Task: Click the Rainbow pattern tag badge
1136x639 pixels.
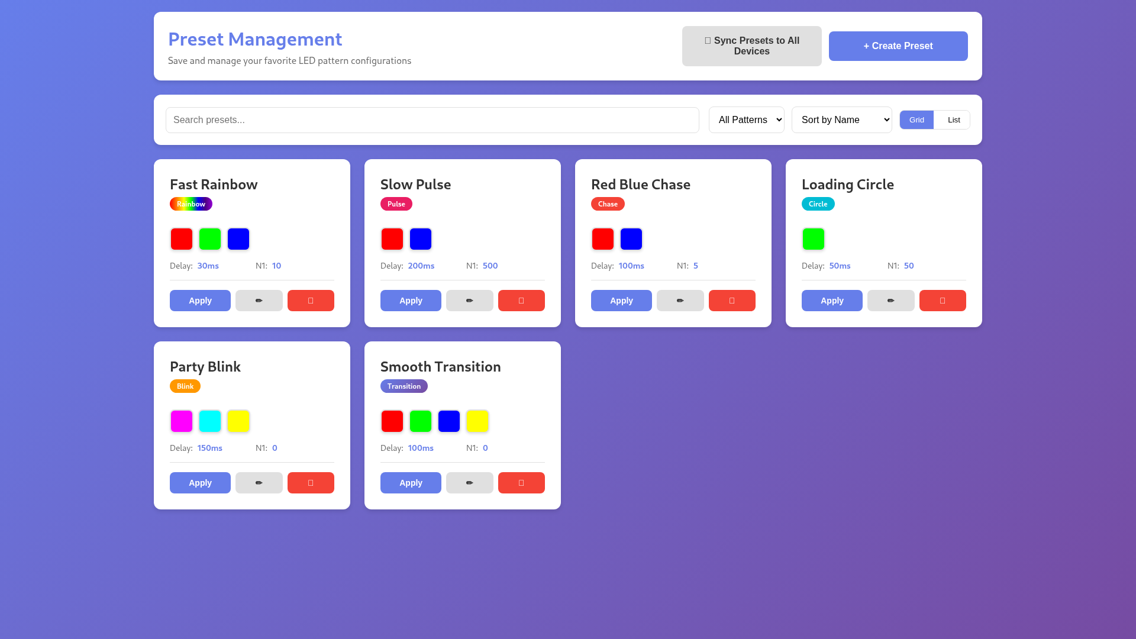Action: (191, 204)
